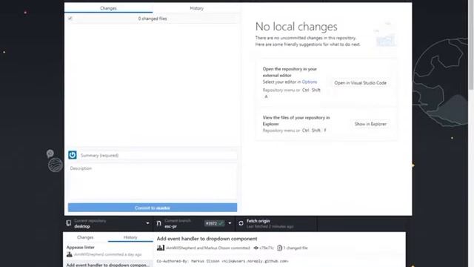Click the Fetch origin button label
This screenshot has height=267, width=474.
point(258,221)
